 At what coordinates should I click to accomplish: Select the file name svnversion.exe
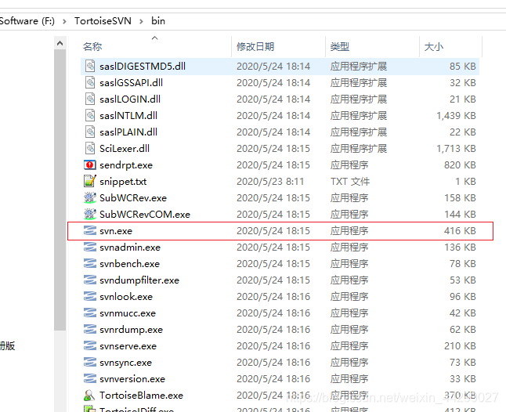[x=132, y=379]
